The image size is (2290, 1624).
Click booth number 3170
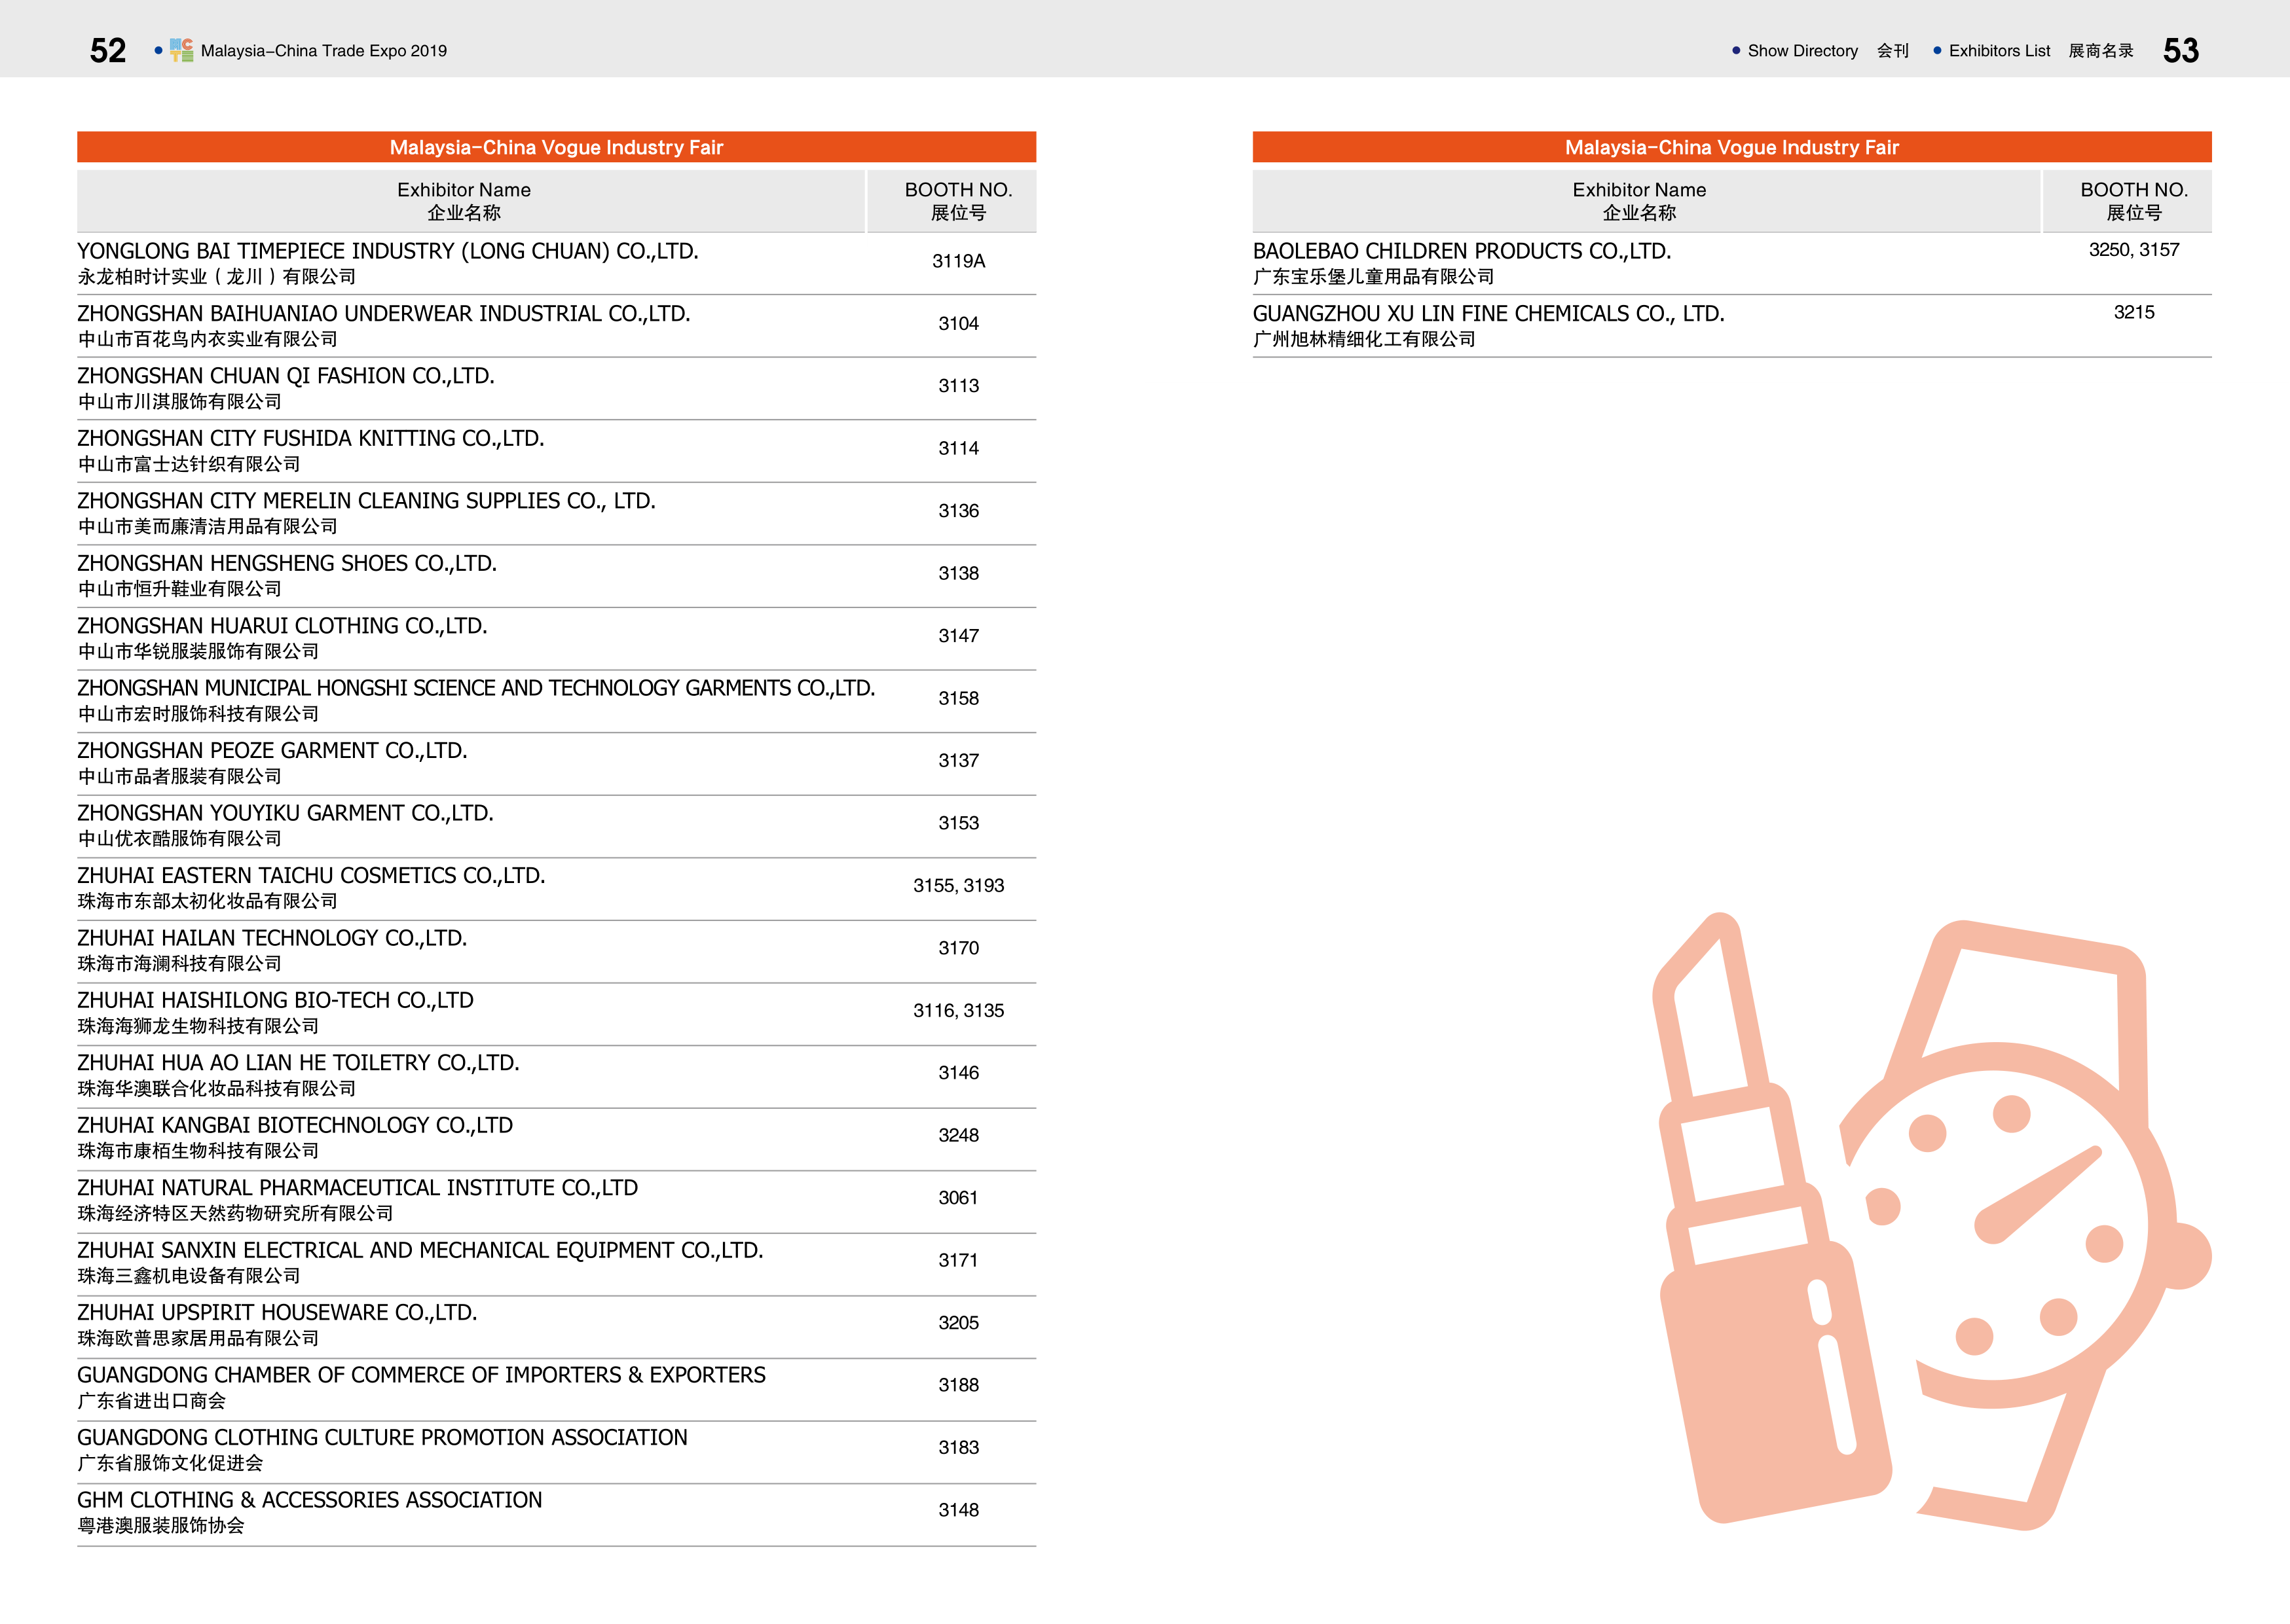(959, 948)
